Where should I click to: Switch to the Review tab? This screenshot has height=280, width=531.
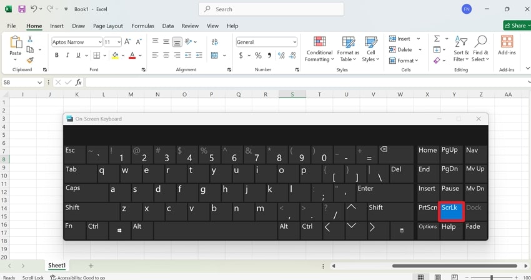click(190, 26)
